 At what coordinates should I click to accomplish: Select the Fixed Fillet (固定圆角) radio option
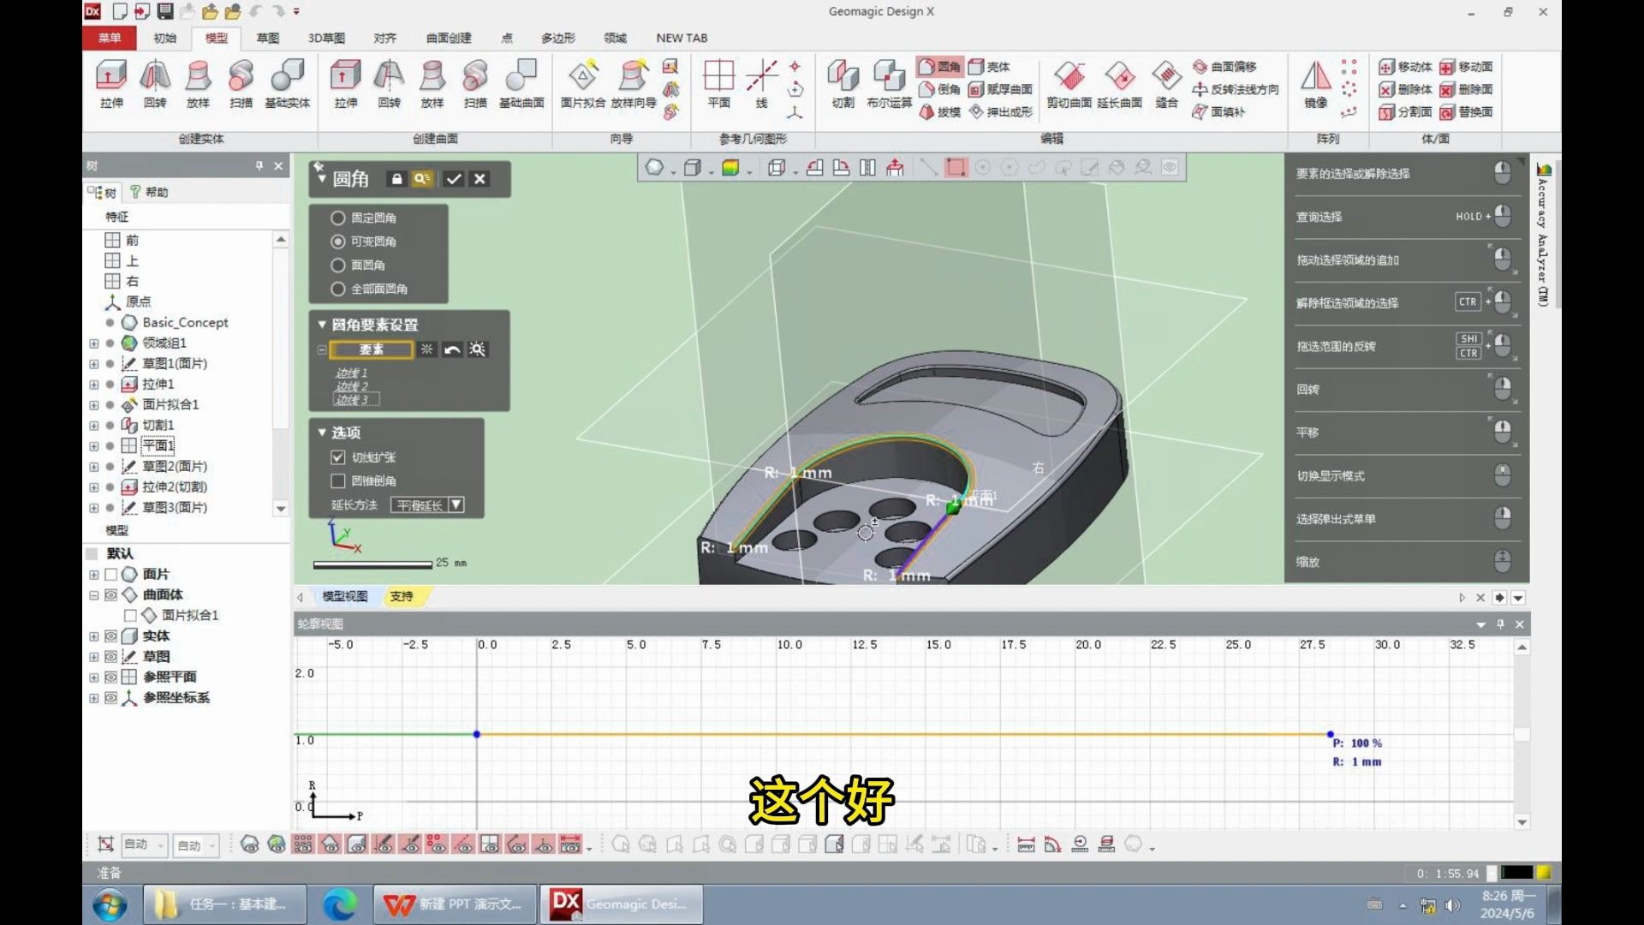[338, 218]
